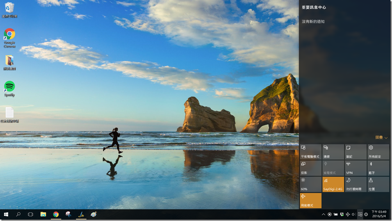Image resolution: width=392 pixels, height=221 pixels.
Task: Open File Explorer from the taskbar
Action: [x=43, y=214]
